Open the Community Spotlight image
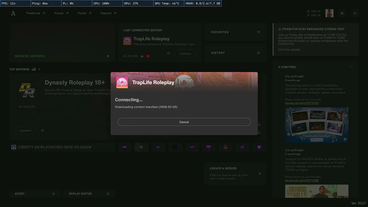Screen dimensions: 368x207 pos(317,125)
